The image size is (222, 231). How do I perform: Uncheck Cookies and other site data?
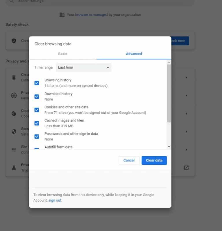[36, 110]
